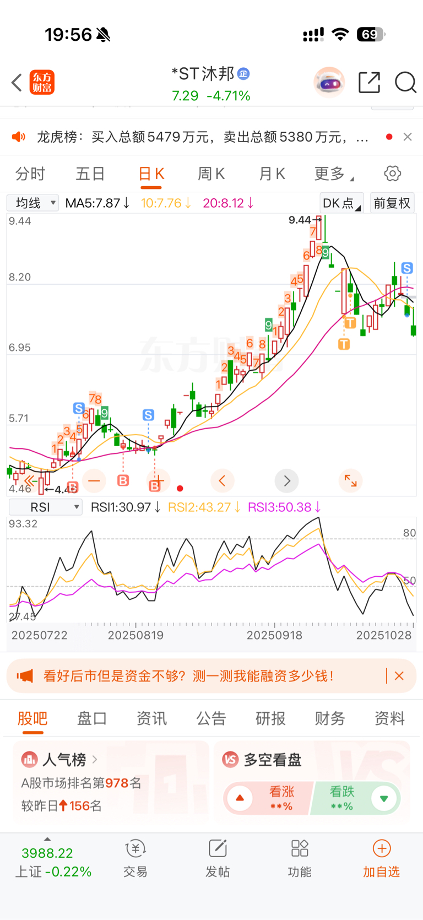Tap the lowest orange T marker

[x=344, y=344]
